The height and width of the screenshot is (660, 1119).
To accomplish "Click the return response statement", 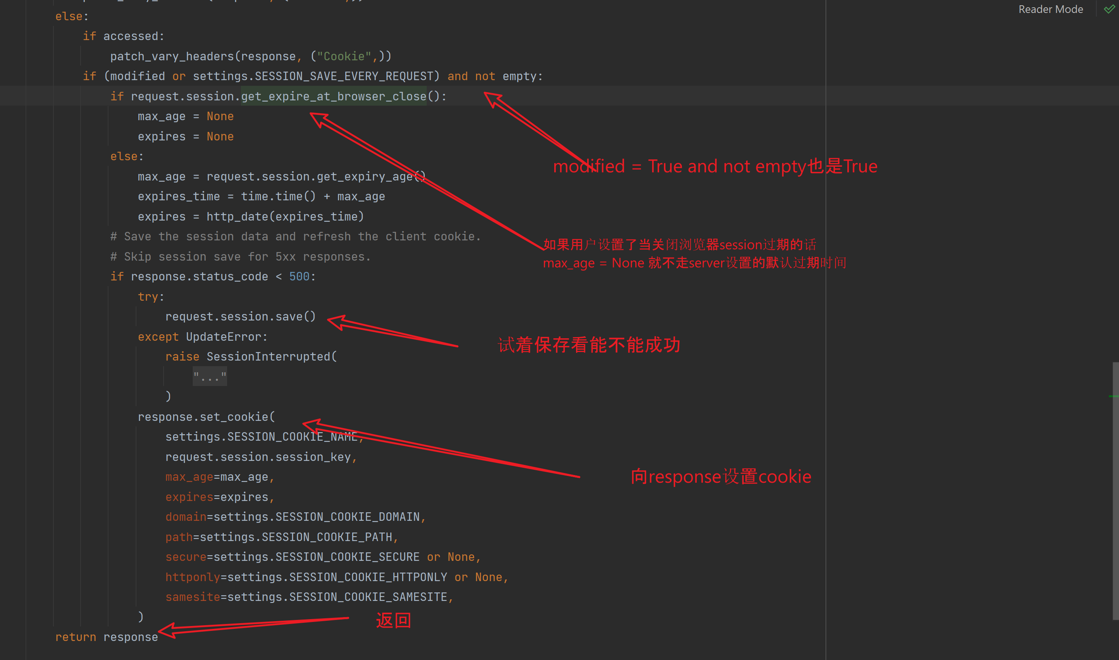I will [x=106, y=637].
